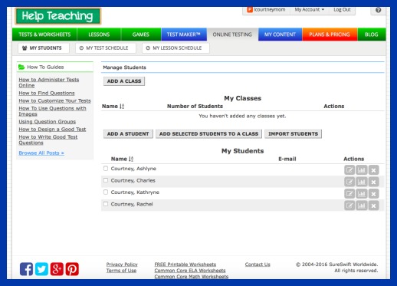Select the checkbox for Courtney, Kathryne
The width and height of the screenshot is (397, 286).
(x=106, y=192)
